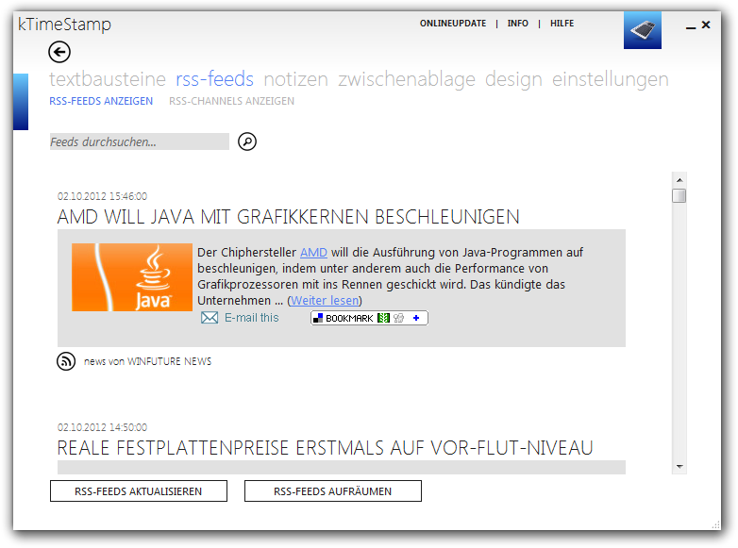Click the Java article thumbnail image

pos(132,277)
